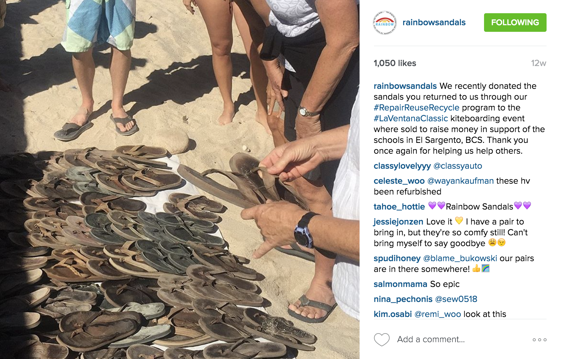
Task: Open the #LaVentanaClassic hashtag link
Action: (x=411, y=118)
